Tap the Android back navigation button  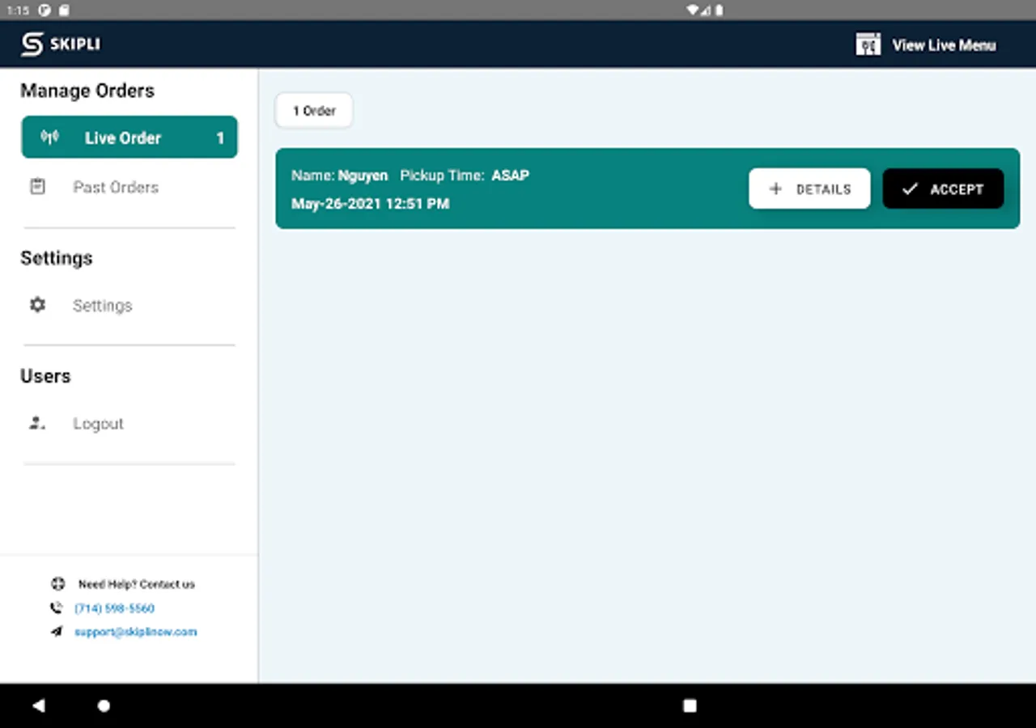pyautogui.click(x=38, y=705)
